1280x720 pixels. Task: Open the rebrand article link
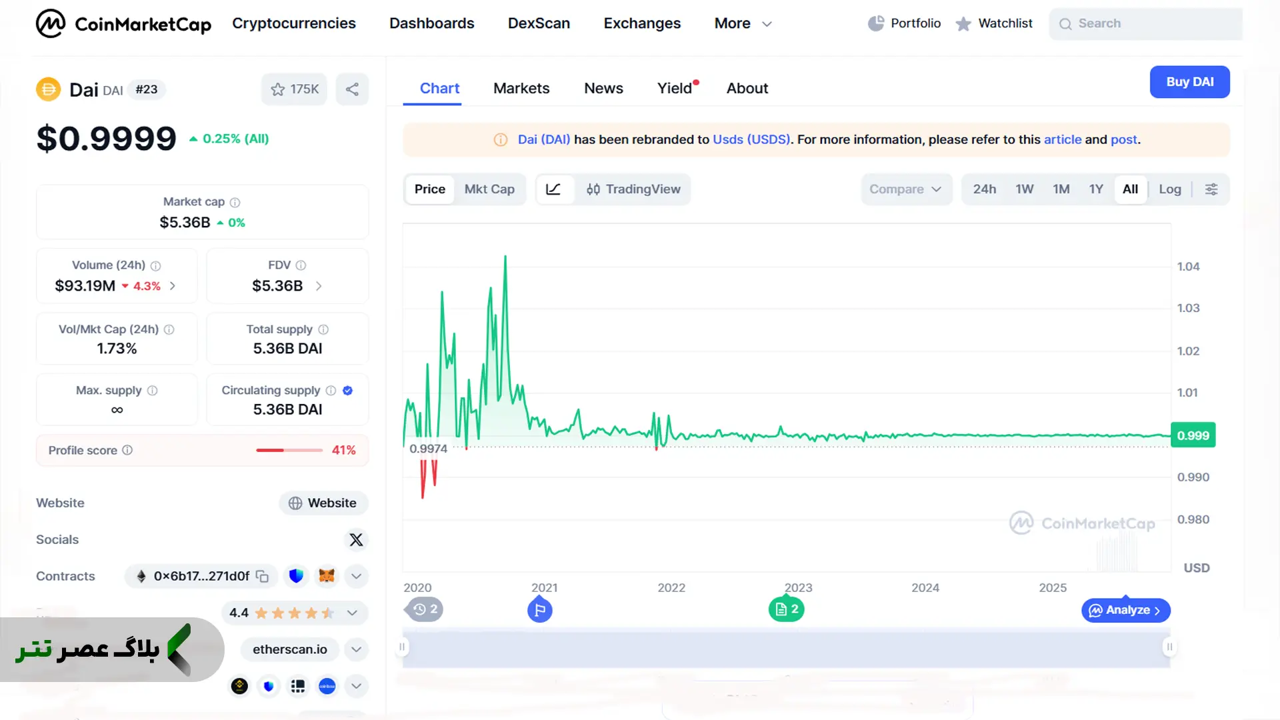pyautogui.click(x=1063, y=140)
